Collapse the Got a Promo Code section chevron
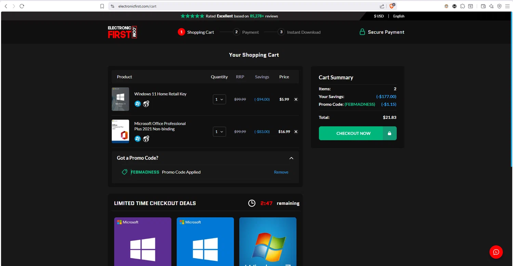Image resolution: width=513 pixels, height=266 pixels. click(x=291, y=158)
